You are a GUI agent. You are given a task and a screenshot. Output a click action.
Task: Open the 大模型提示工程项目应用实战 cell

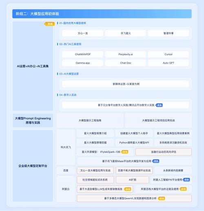[158, 120]
